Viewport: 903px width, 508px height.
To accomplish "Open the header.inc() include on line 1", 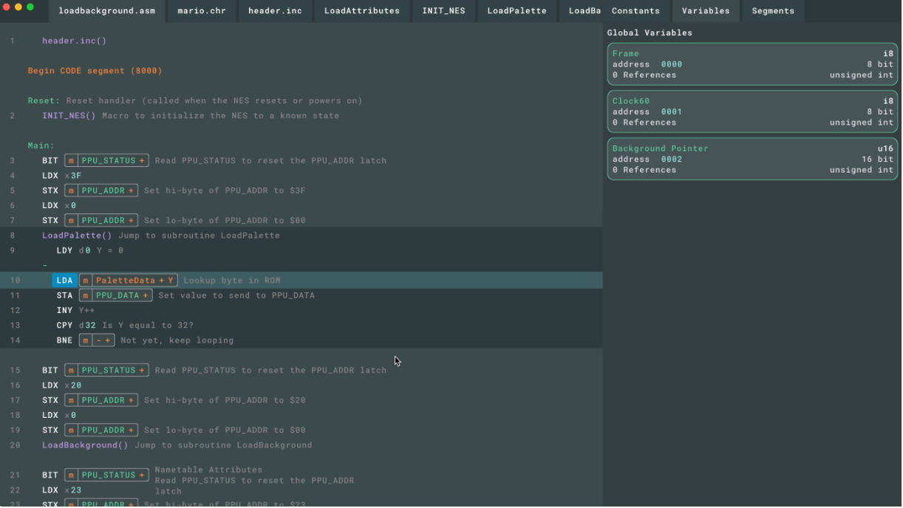I will click(x=74, y=41).
